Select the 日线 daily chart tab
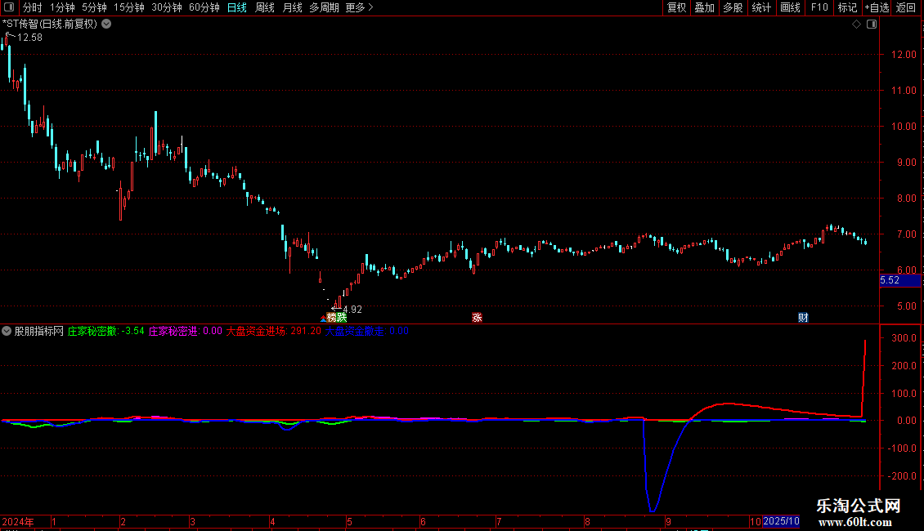924x531 pixels. pyautogui.click(x=237, y=7)
